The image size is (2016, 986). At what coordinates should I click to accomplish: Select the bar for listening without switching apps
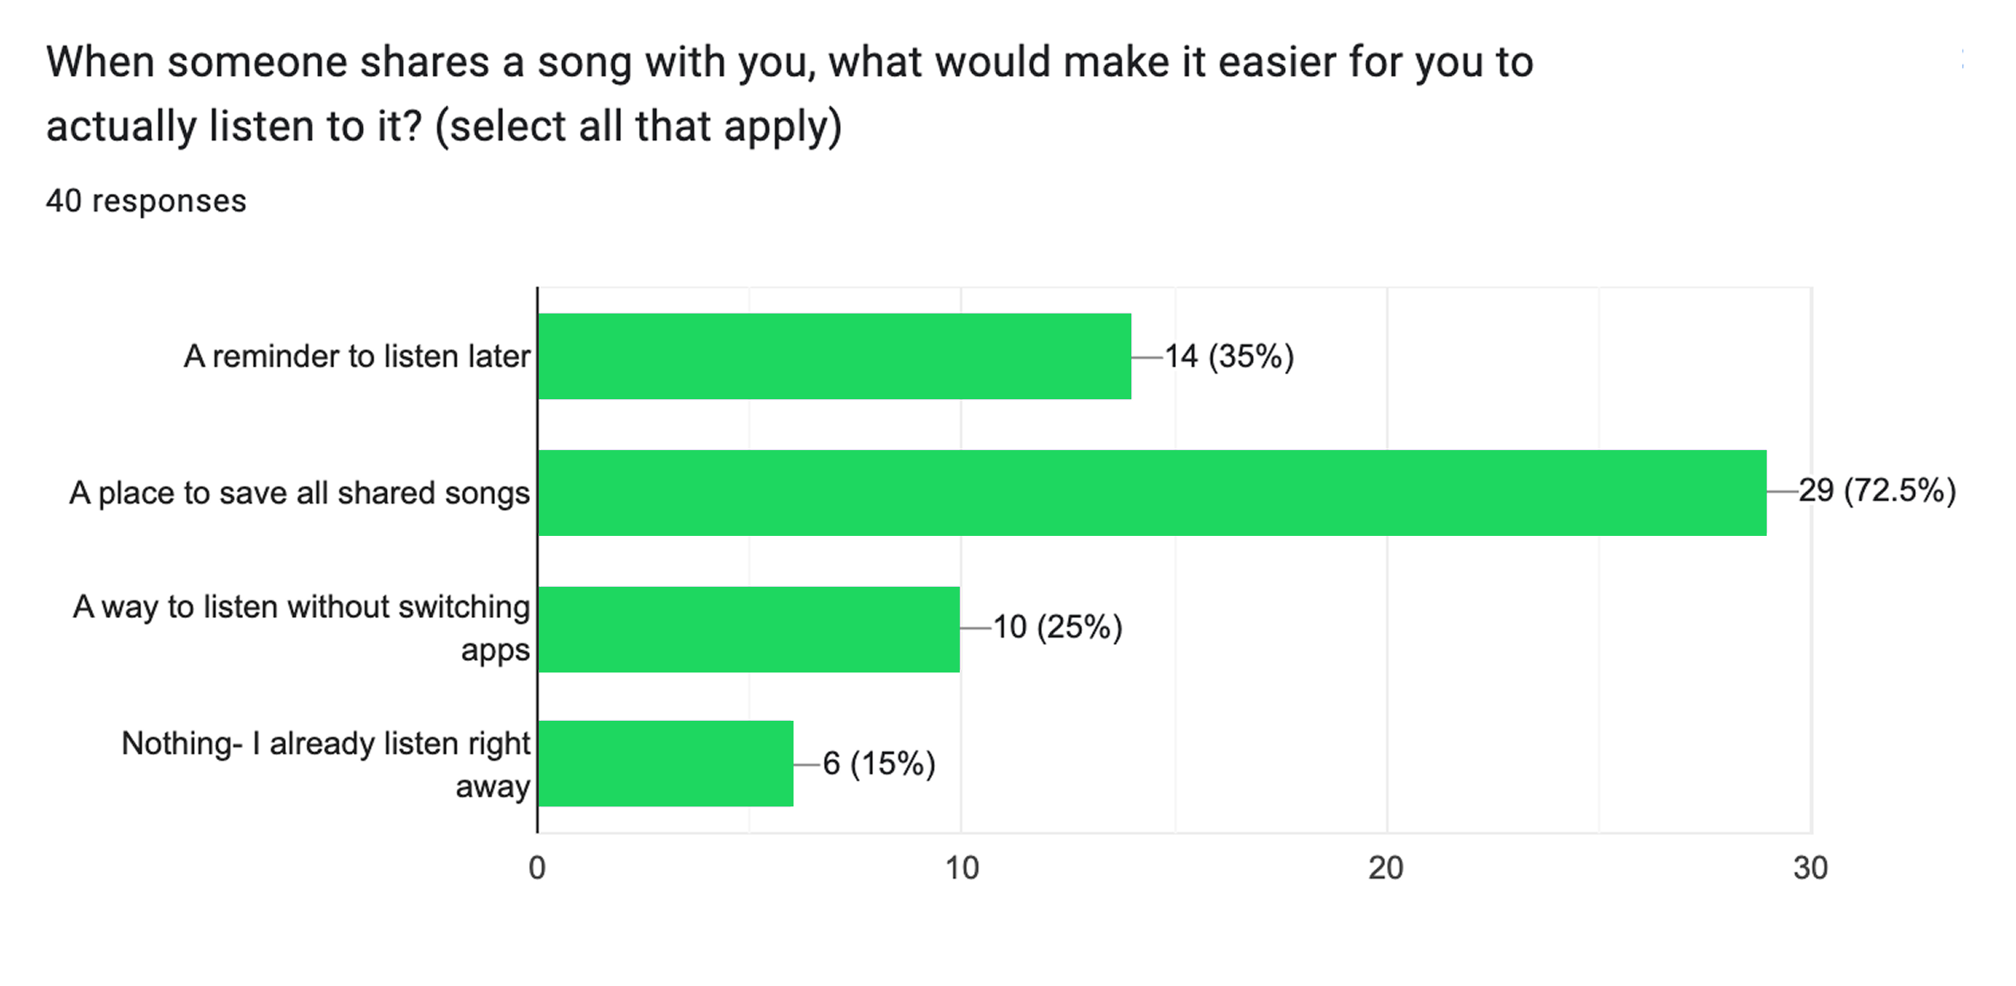(749, 630)
